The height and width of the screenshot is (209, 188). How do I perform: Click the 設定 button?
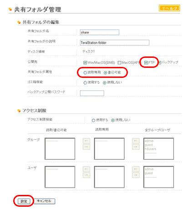[x=24, y=201]
